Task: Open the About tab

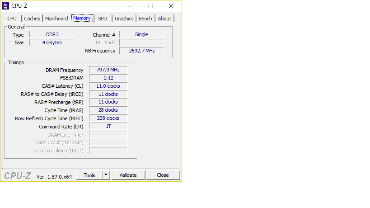Action: (164, 19)
